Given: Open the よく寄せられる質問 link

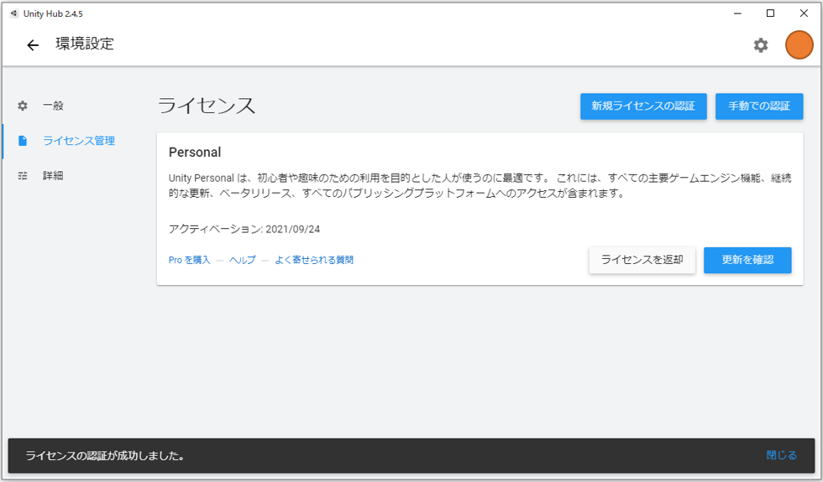Looking at the screenshot, I should tap(314, 260).
